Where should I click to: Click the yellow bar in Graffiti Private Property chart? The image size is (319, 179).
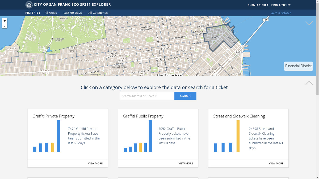53,147
